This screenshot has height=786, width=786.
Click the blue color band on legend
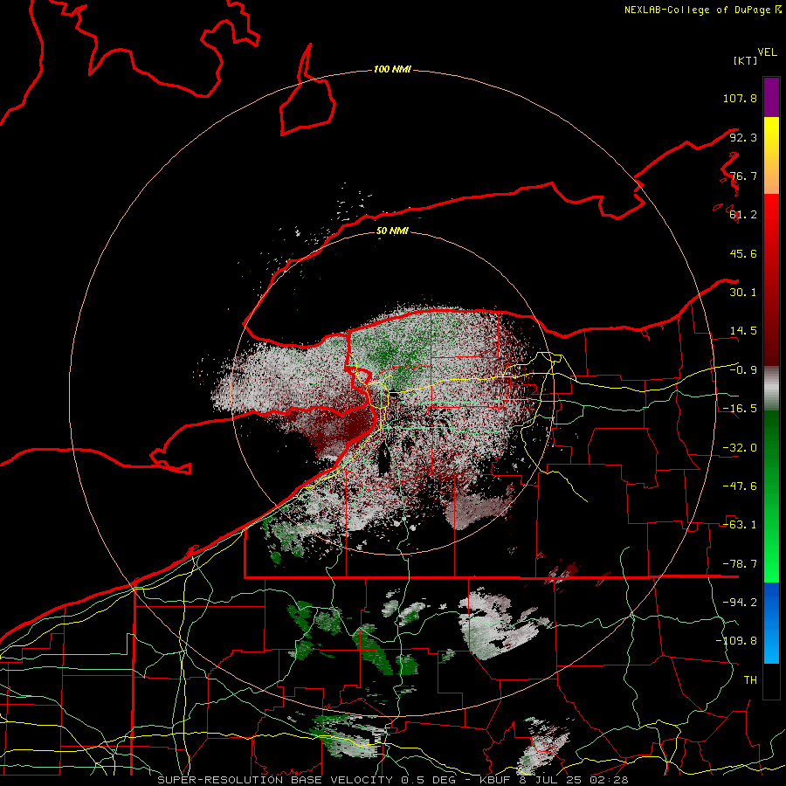point(771,623)
